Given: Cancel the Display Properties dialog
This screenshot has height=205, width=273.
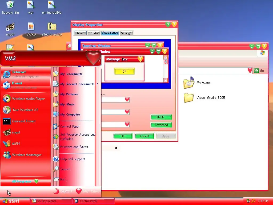Looking at the screenshot, I should click(144, 136).
